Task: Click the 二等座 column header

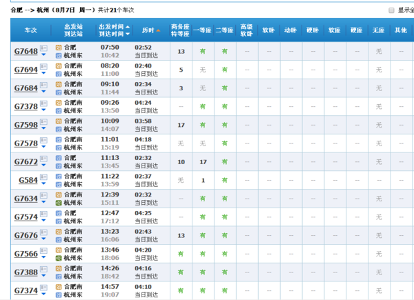Action: 224,30
